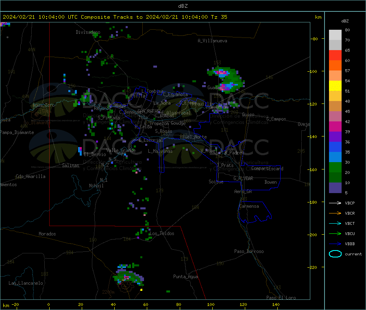Select the 'R_Padre' place label
Viewport: 366px width, 310px height.
click(x=233, y=153)
